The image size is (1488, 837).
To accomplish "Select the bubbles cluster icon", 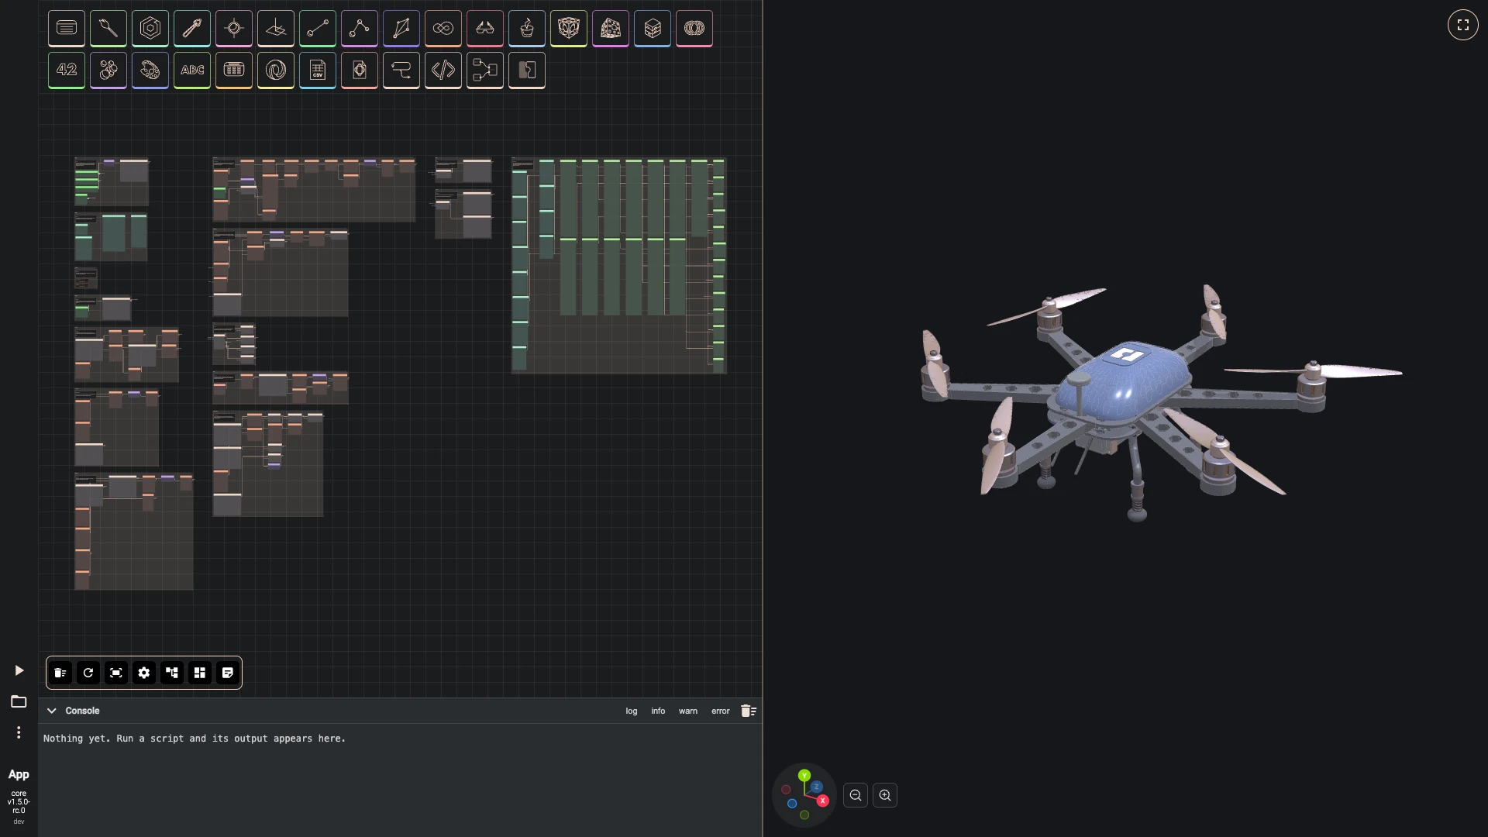I will pyautogui.click(x=108, y=71).
